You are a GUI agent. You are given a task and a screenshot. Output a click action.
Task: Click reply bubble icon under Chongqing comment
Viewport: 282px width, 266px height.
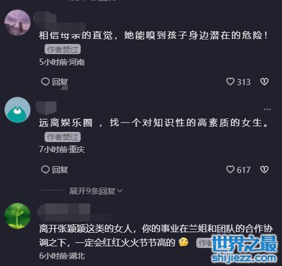[x=45, y=170]
